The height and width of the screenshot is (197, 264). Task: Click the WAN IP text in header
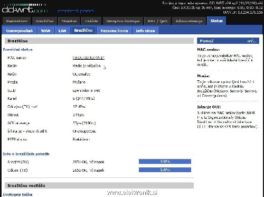pyautogui.click(x=243, y=12)
